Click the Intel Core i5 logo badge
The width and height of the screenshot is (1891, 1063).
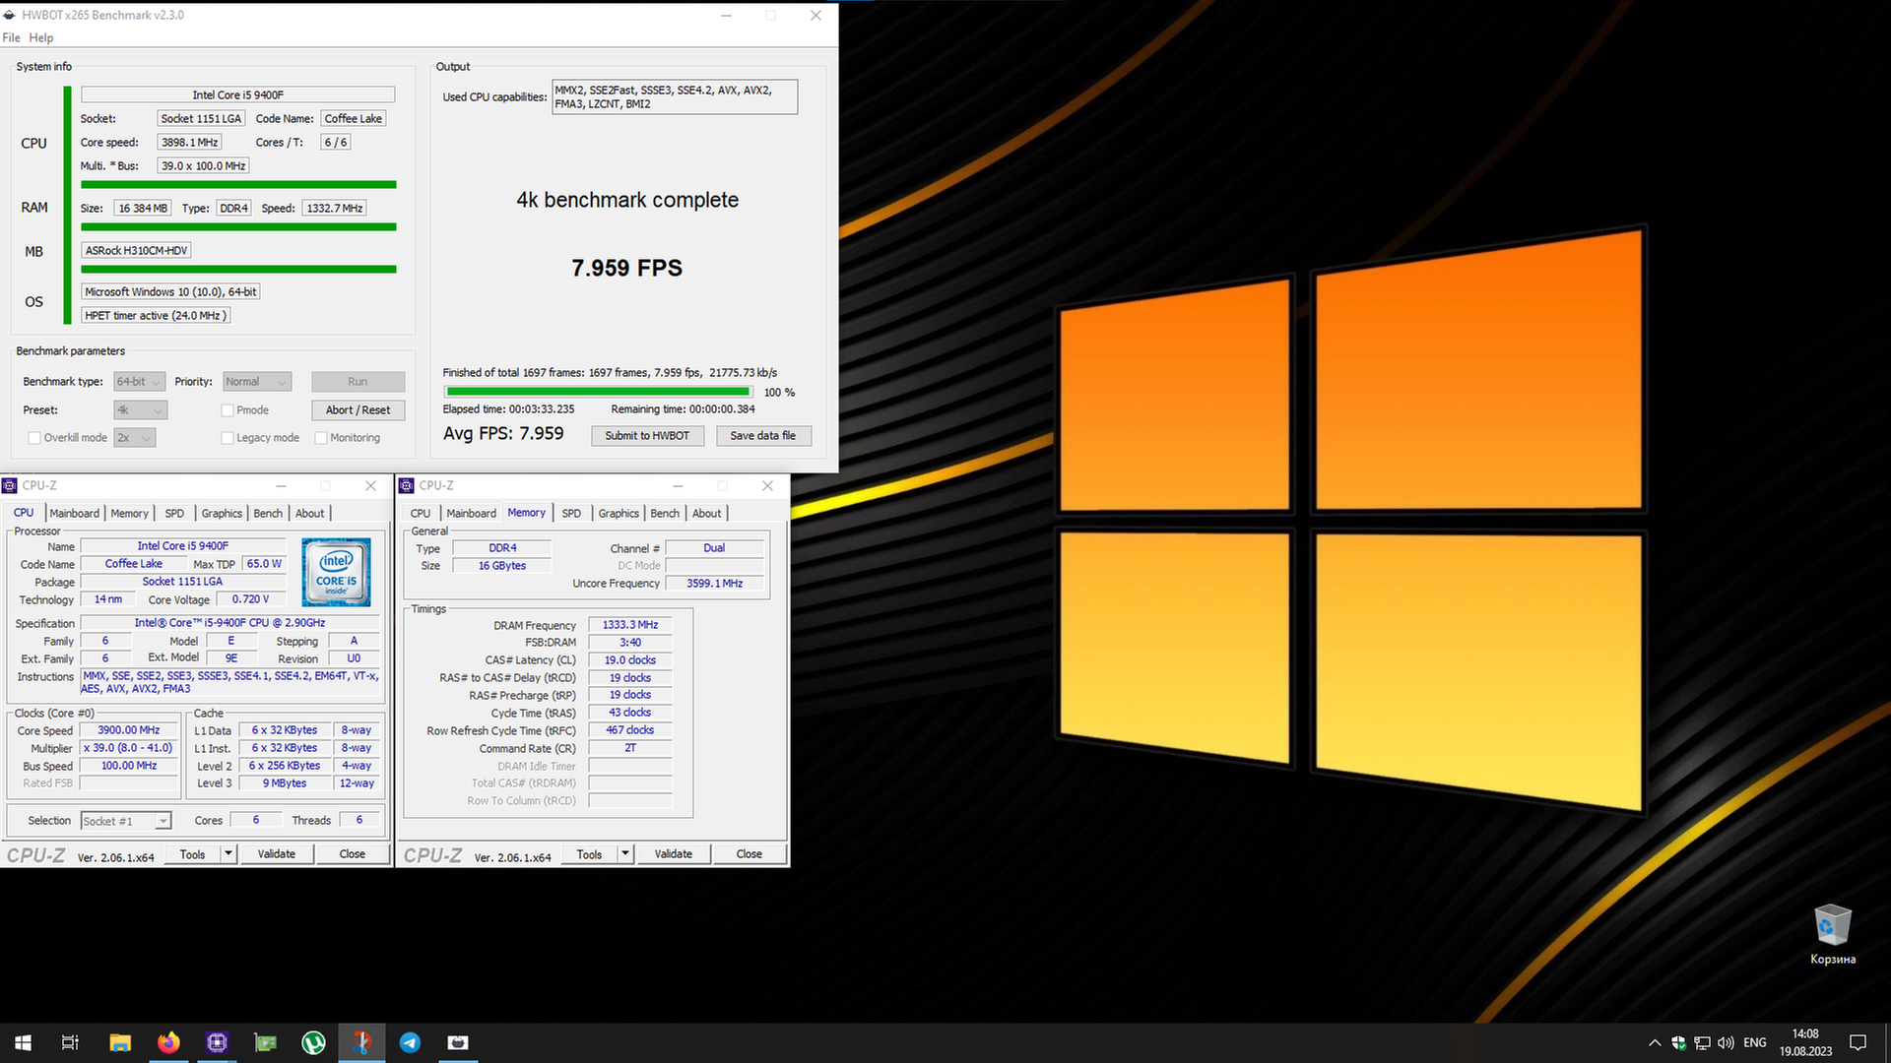(336, 572)
